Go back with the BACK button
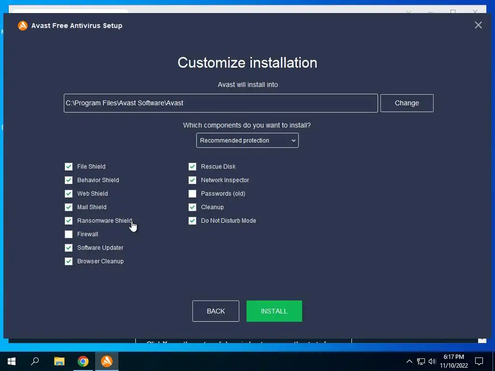The image size is (495, 371). (216, 311)
